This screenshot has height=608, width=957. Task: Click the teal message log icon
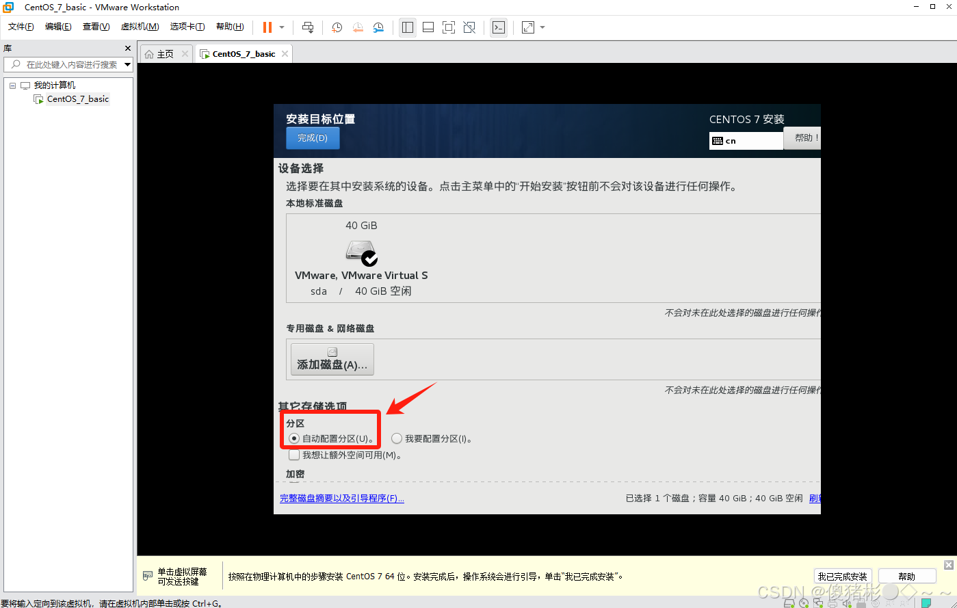(x=926, y=603)
